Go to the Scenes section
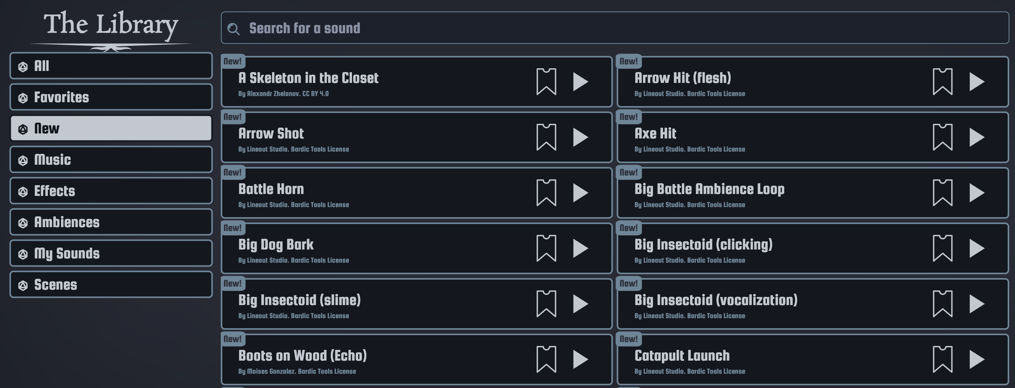Viewport: 1015px width, 388px height. point(111,285)
